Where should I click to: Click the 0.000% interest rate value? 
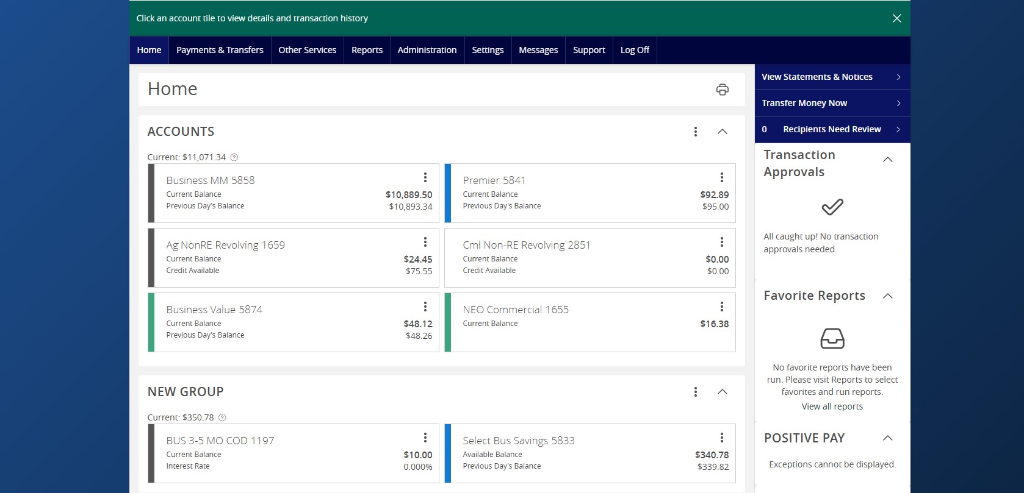point(418,467)
